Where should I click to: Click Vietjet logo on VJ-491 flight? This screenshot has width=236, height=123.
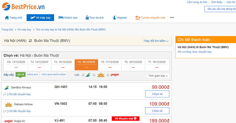9,121
